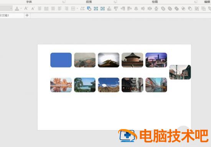Apply Union merge shapes

click(x=163, y=8)
